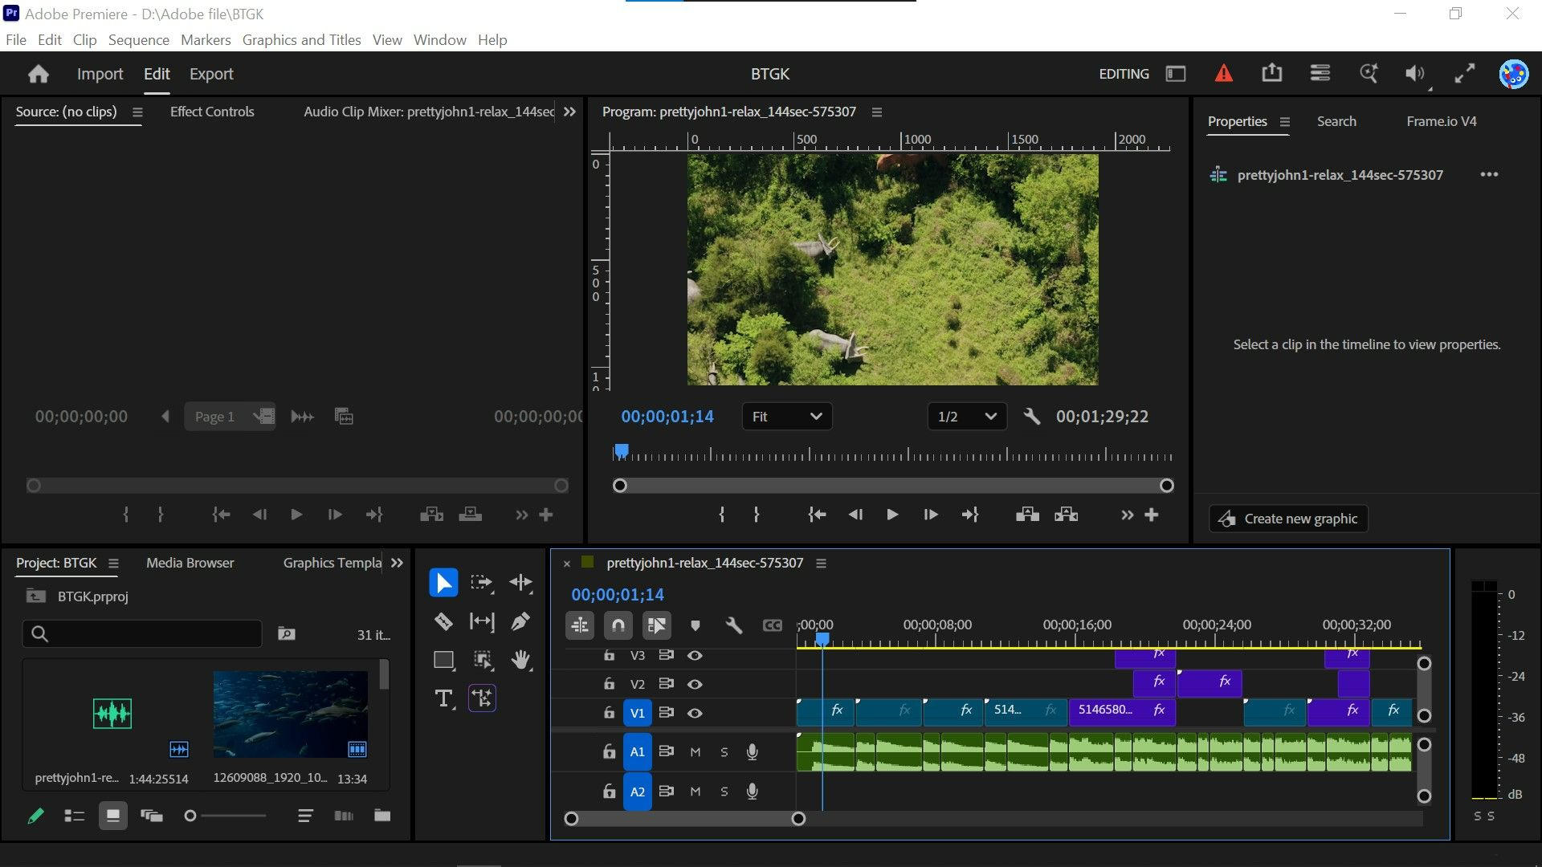Click the Lift button in Program monitor
Viewport: 1542px width, 867px height.
(1027, 515)
